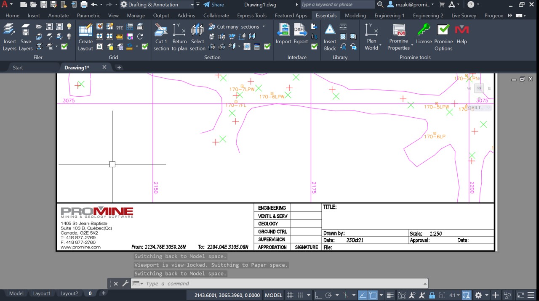Image resolution: width=539 pixels, height=301 pixels.
Task: Toggle the viewport lock padlock in status bar
Action: [x=432, y=295]
